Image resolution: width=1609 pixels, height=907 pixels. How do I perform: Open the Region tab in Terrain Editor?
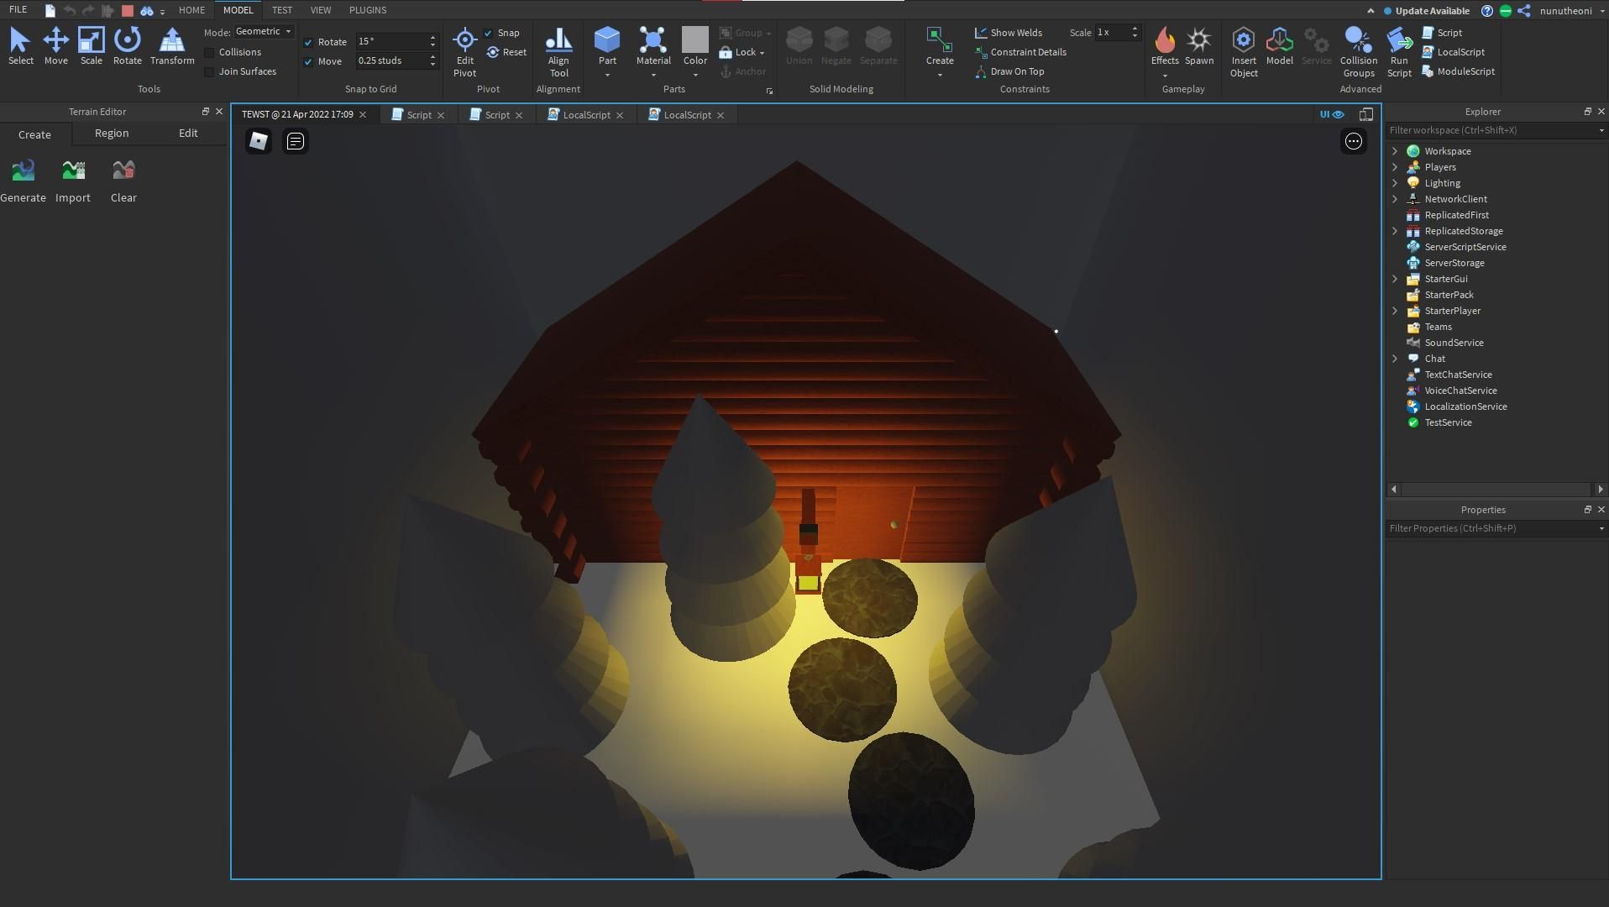(x=111, y=133)
